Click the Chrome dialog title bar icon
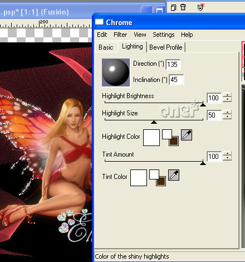The height and width of the screenshot is (262, 245). point(99,22)
